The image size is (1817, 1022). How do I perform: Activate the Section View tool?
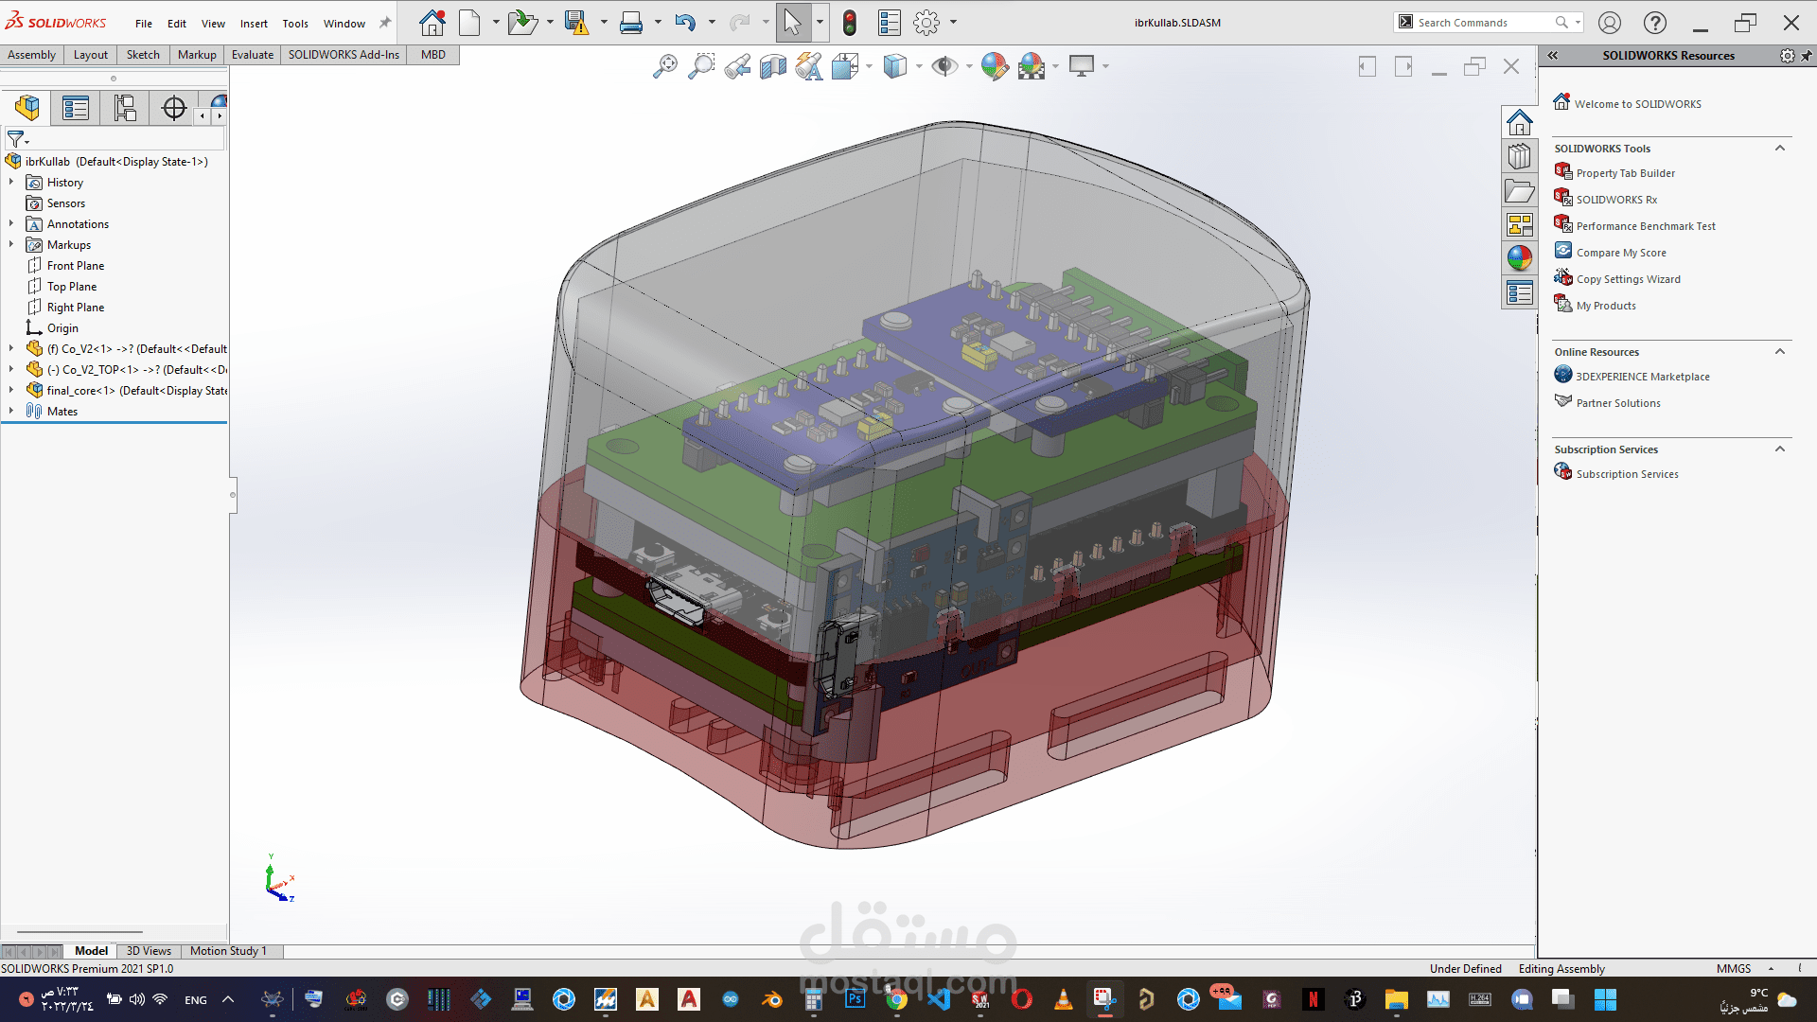pos(773,66)
